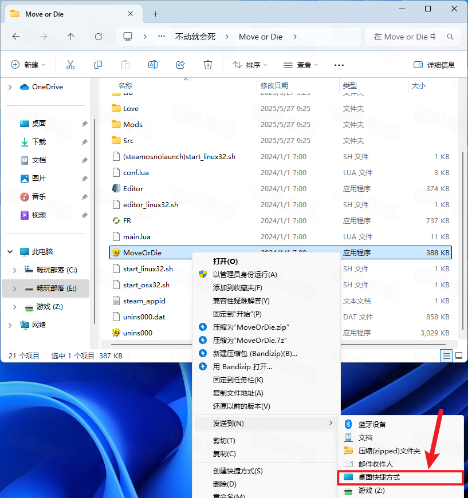
Task: Collapse the This PC tree node
Action: coord(10,251)
